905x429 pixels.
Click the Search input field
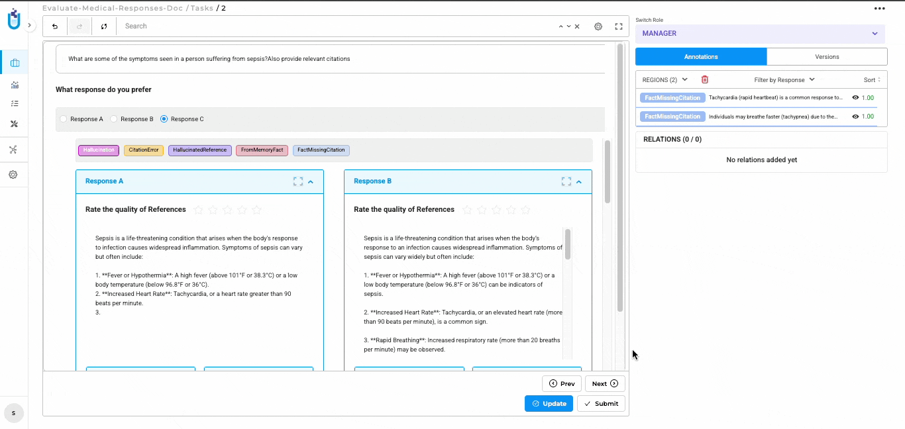331,26
